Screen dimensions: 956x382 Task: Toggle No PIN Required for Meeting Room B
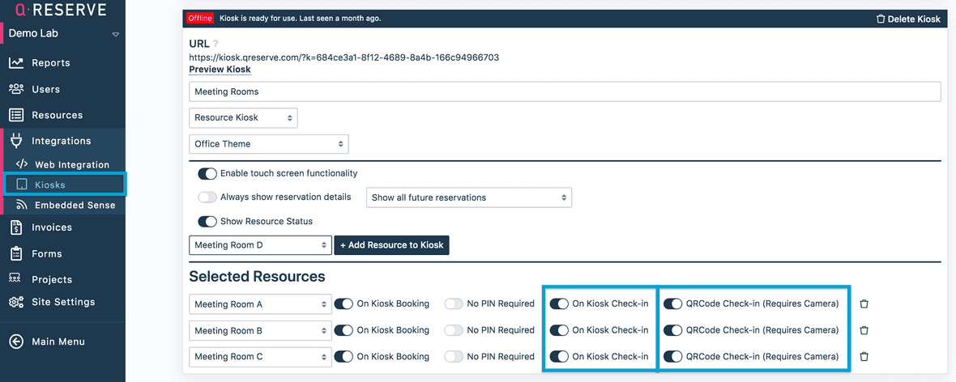tap(454, 330)
